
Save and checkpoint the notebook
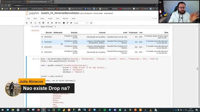pos(27,23)
